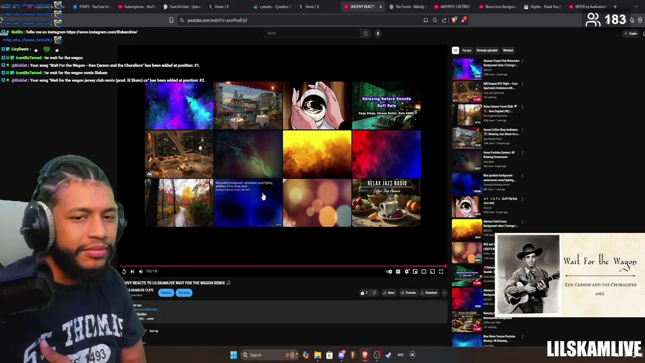
Task: Close the SHOOVY REACTS browser tab
Action: (380, 7)
